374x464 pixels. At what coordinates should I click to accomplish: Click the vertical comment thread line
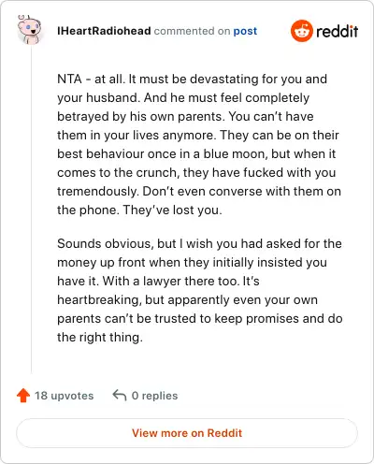[31, 209]
